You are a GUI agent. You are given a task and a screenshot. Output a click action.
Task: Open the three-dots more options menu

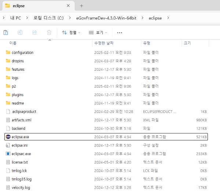119,33
